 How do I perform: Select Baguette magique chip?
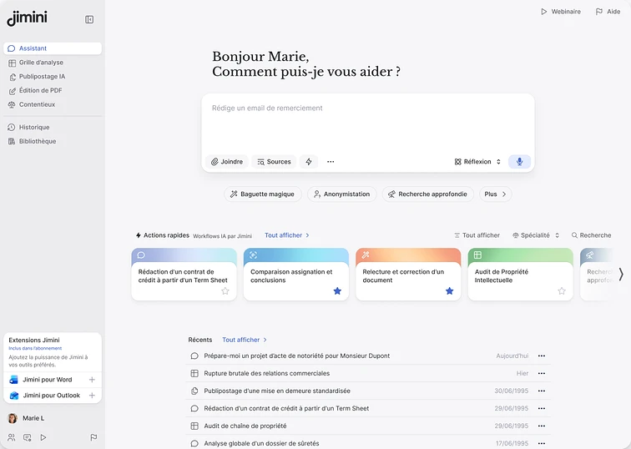point(262,194)
